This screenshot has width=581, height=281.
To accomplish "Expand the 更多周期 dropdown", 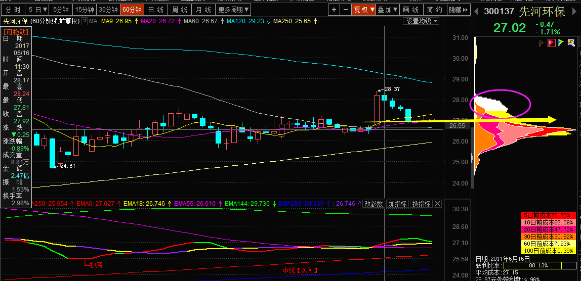I will point(233,10).
